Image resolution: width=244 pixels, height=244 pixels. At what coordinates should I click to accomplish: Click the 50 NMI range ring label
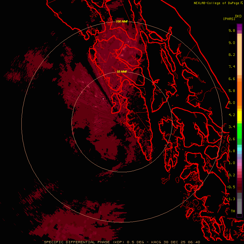tap(122, 72)
